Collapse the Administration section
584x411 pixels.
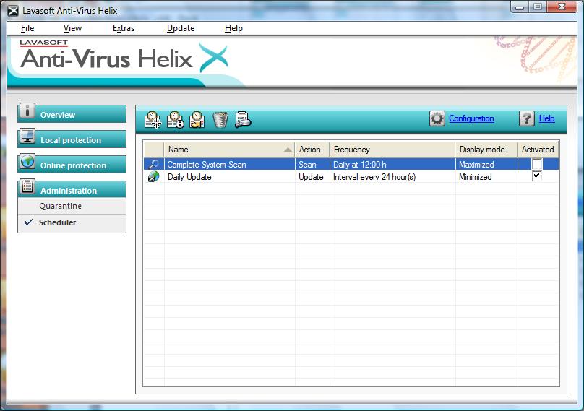(72, 190)
